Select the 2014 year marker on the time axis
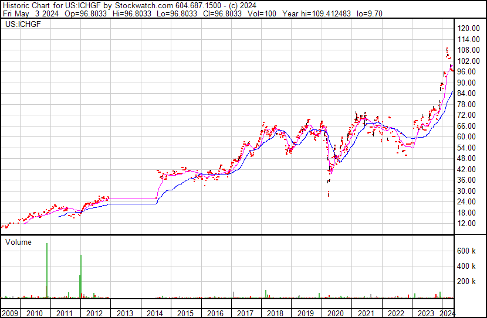Image resolution: width=487 pixels, height=318 pixels. (155, 313)
